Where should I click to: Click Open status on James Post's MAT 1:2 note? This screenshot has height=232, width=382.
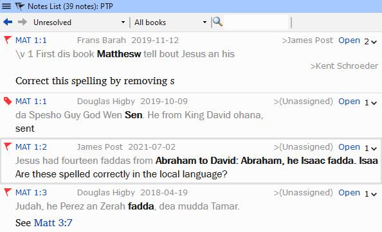point(349,147)
